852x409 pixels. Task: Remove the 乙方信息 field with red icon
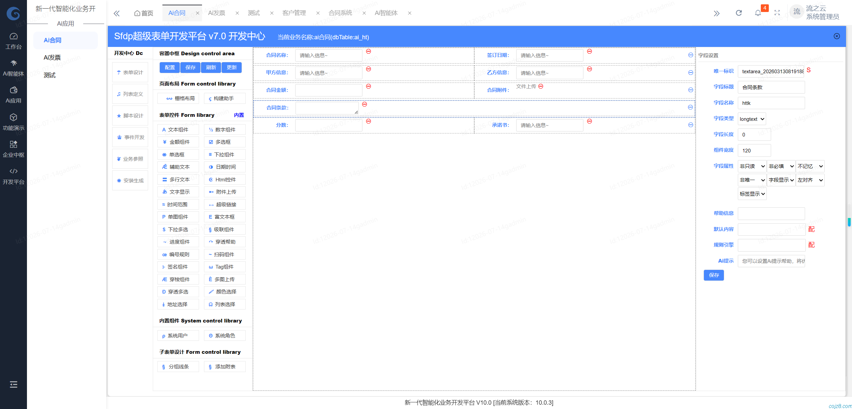(x=589, y=69)
